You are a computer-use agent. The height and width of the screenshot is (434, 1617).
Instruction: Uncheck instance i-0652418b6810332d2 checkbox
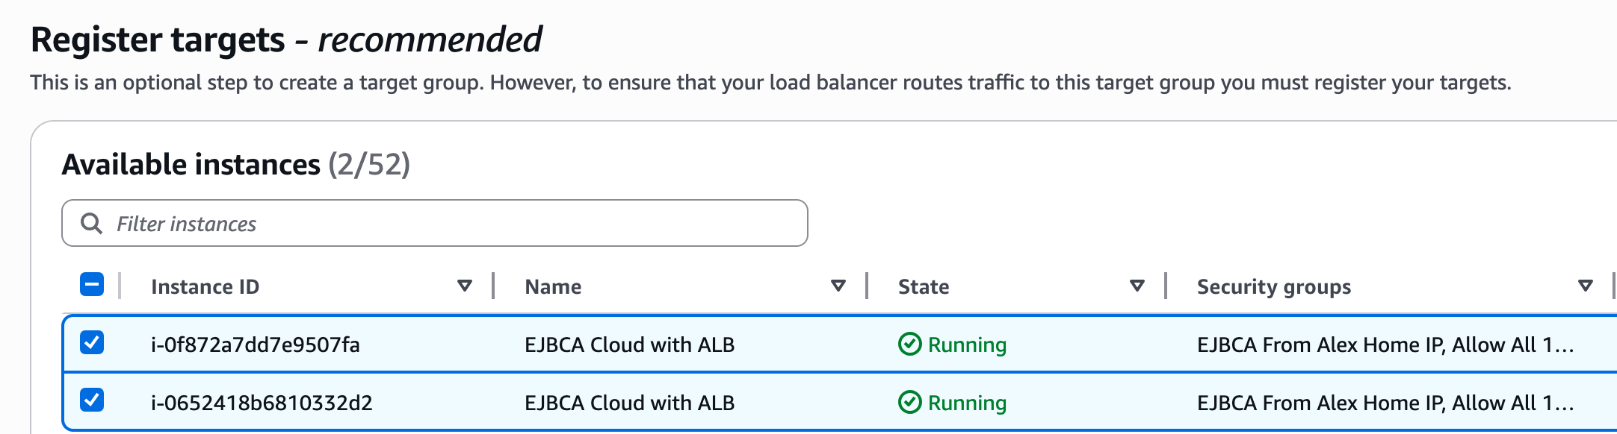point(92,400)
